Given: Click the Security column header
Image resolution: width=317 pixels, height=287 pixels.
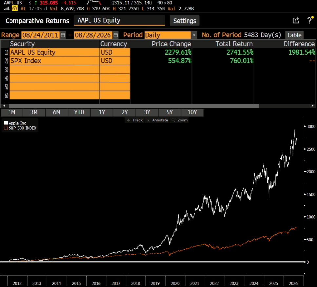Looking at the screenshot, I should pyautogui.click(x=54, y=44).
